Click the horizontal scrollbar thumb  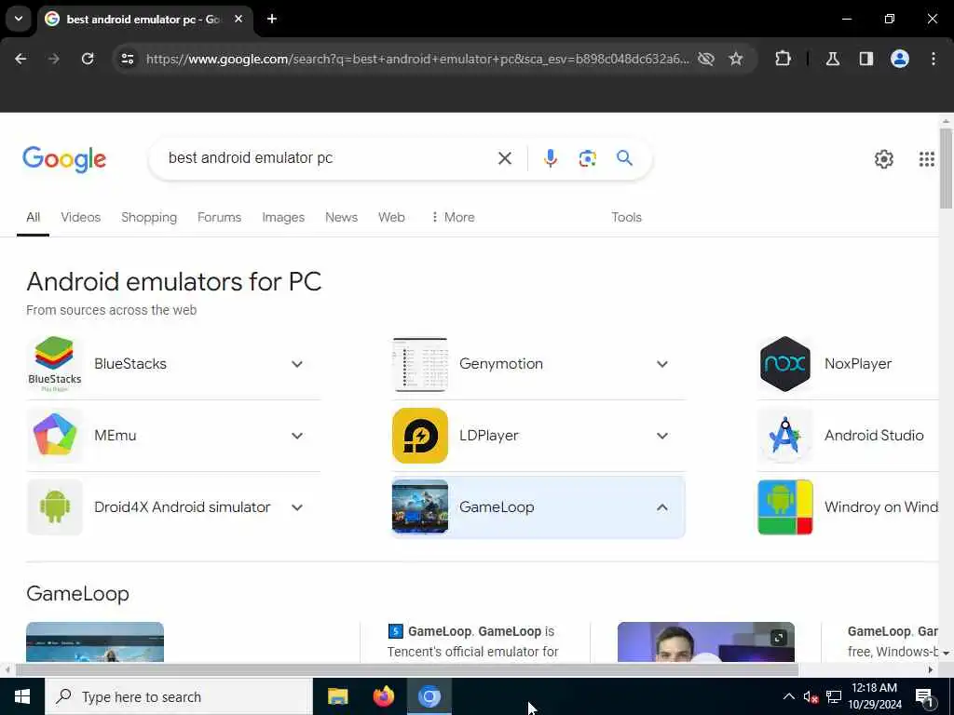point(406,670)
